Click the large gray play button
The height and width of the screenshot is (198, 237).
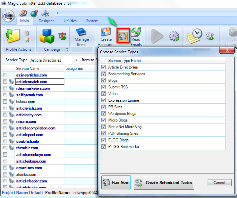(x=157, y=36)
